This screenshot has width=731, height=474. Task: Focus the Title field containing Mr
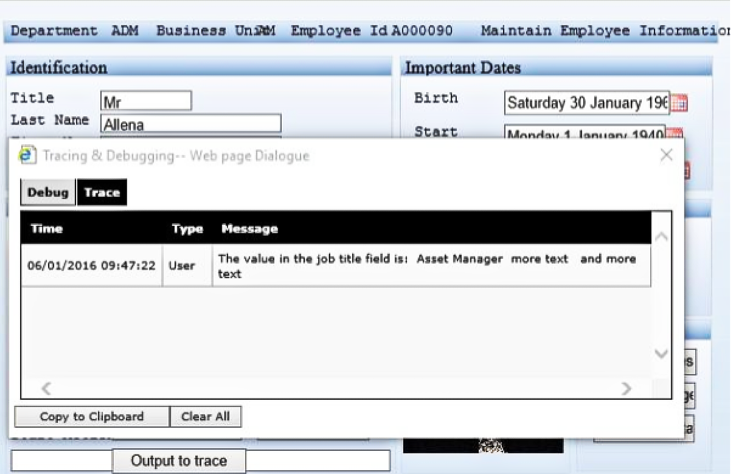click(146, 101)
